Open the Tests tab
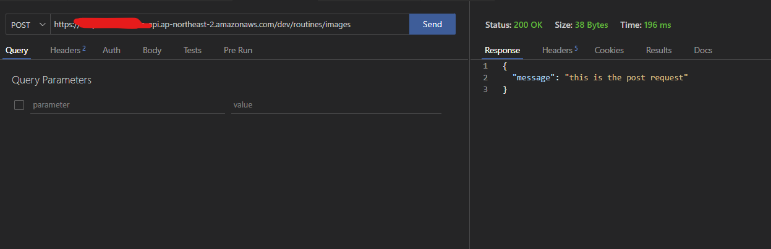 tap(192, 50)
